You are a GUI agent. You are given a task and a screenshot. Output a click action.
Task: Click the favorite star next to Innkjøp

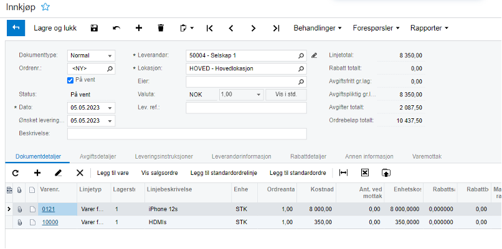[45, 7]
